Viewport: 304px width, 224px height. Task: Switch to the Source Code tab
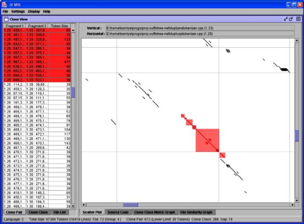[x=117, y=212]
